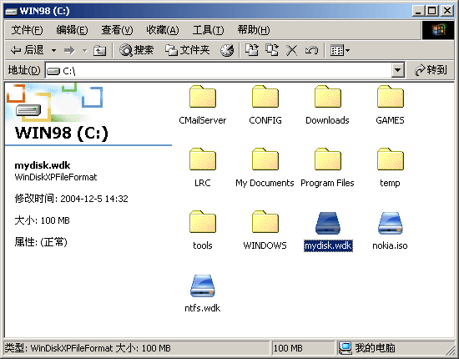Screen dimensions: 459x359
Task: Select the Program Files folder
Action: pyautogui.click(x=328, y=168)
